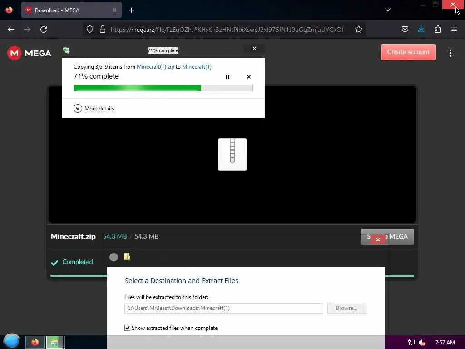Click the Create account button
465x349 pixels.
coord(408,52)
